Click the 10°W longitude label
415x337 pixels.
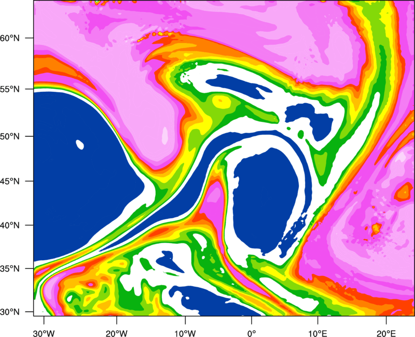coord(185,333)
